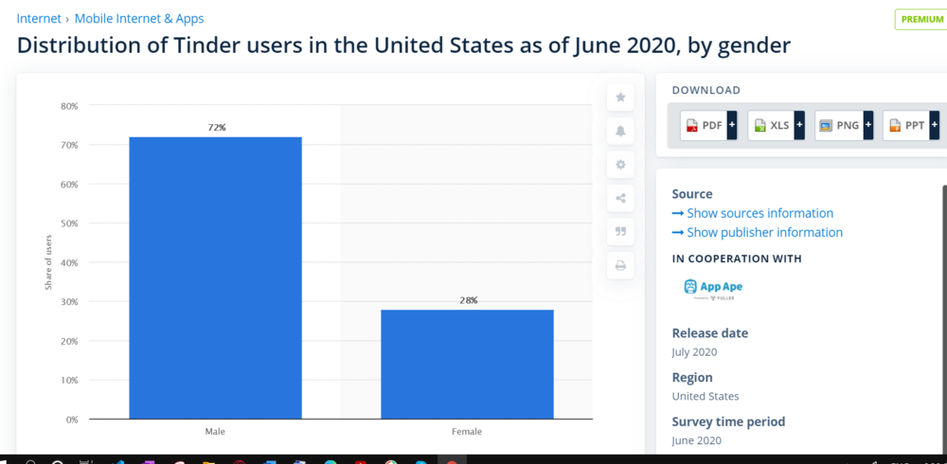Click the quotation citation icon
This screenshot has height=464, width=947.
(620, 231)
